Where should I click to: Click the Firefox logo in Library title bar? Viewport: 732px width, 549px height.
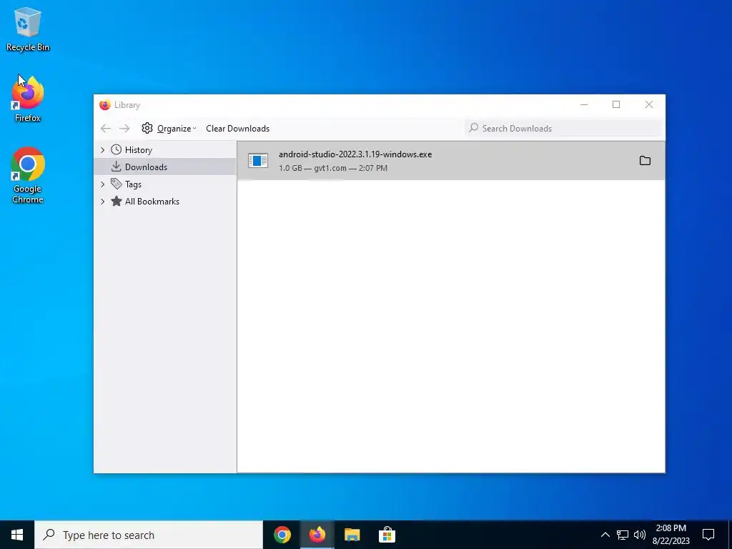tap(105, 104)
